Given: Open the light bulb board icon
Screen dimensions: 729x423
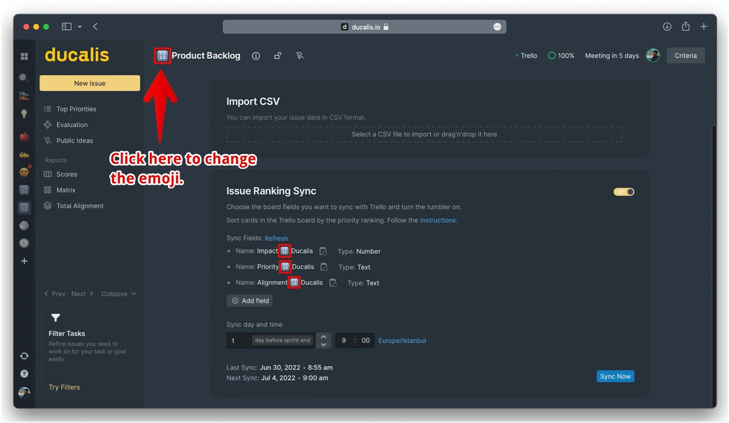Looking at the screenshot, I should tap(24, 114).
